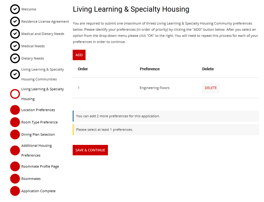Screen dimensions: 264x202
Task: Open Living Learning & Specialty Housing Communities step
Action: click(x=42, y=74)
